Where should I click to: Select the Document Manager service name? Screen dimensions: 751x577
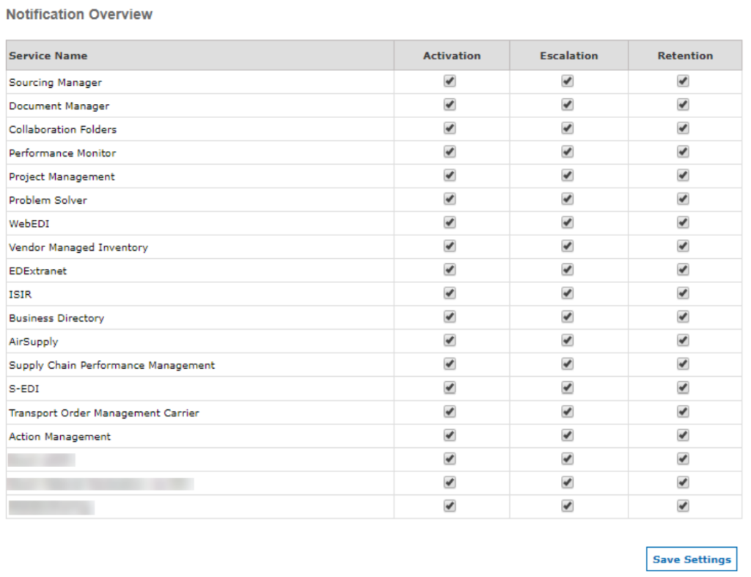click(59, 106)
